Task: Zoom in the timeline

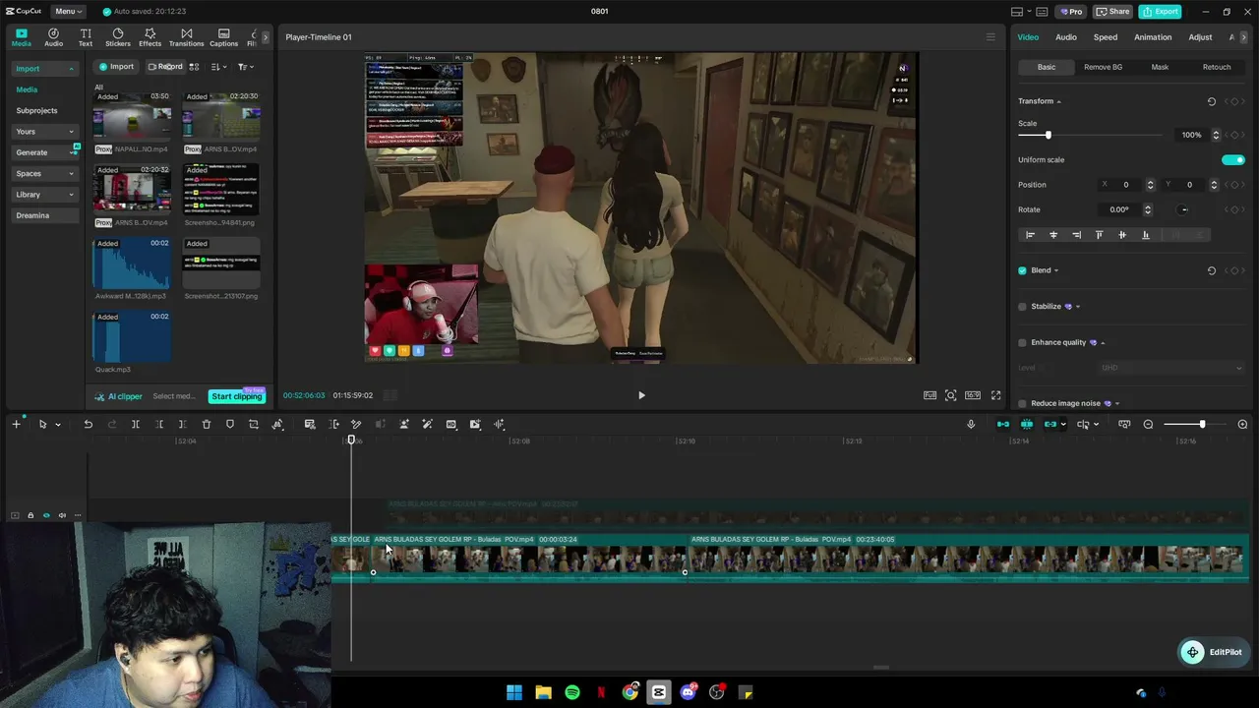Action: click(1242, 424)
